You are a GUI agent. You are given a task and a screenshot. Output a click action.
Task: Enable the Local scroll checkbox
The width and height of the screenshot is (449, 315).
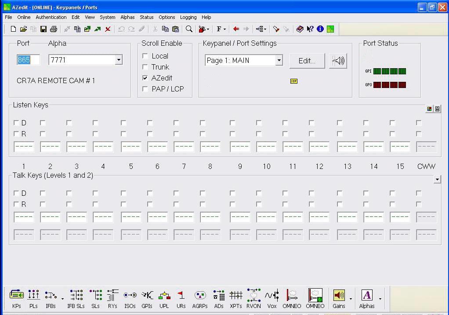[145, 56]
